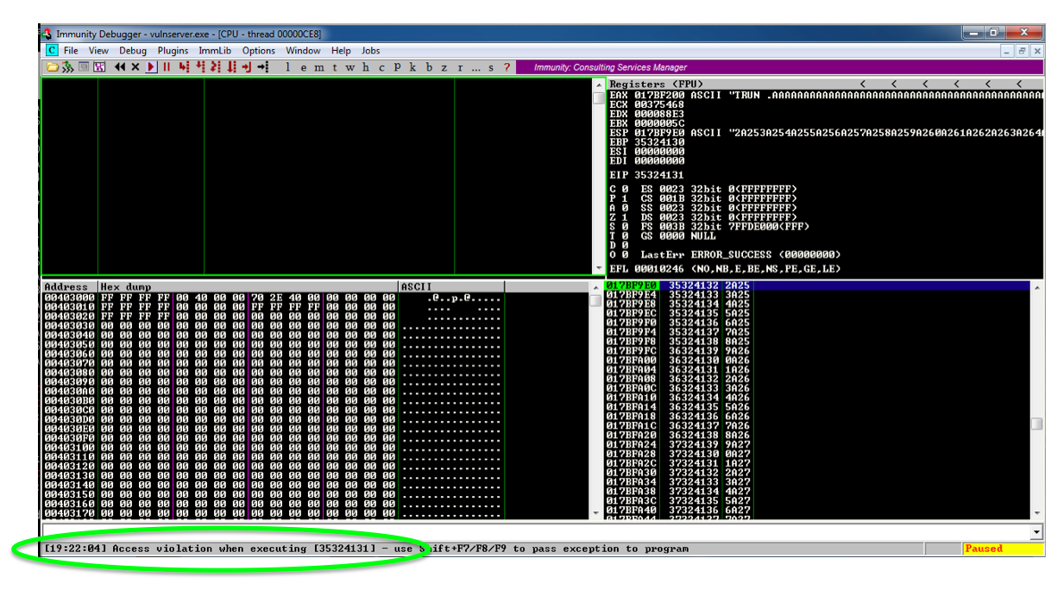This screenshot has height=596, width=1064.
Task: Click the Hex dump column header
Action: pyautogui.click(x=248, y=286)
